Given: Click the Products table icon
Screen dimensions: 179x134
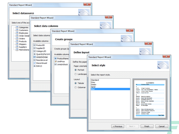Looking at the screenshot, I should 17,41.
